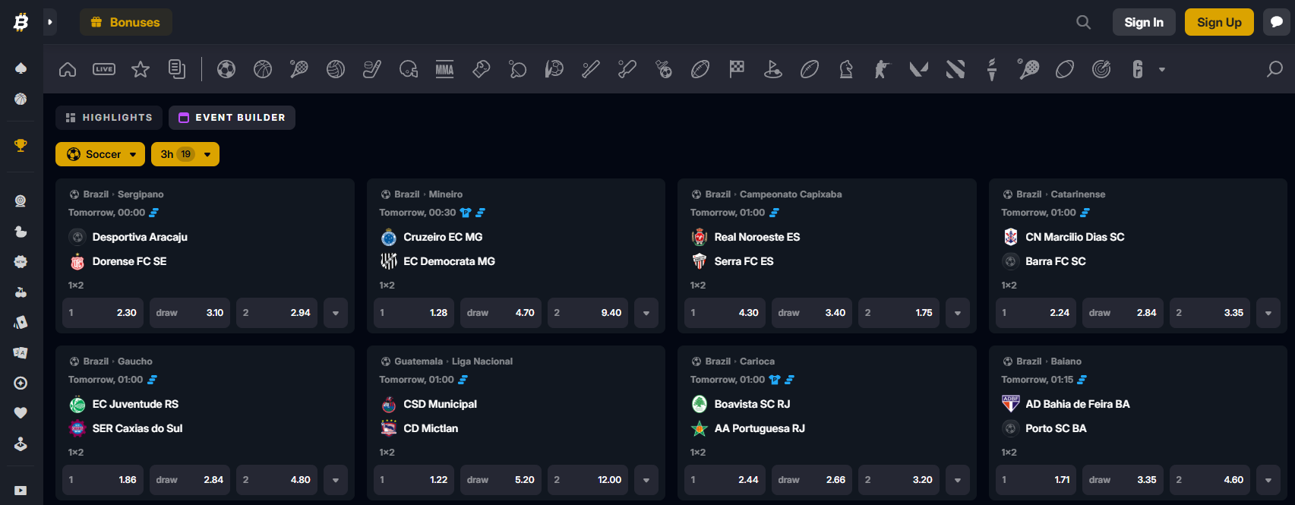Click the Bitcoin logo
The image size is (1295, 505).
coord(21,22)
